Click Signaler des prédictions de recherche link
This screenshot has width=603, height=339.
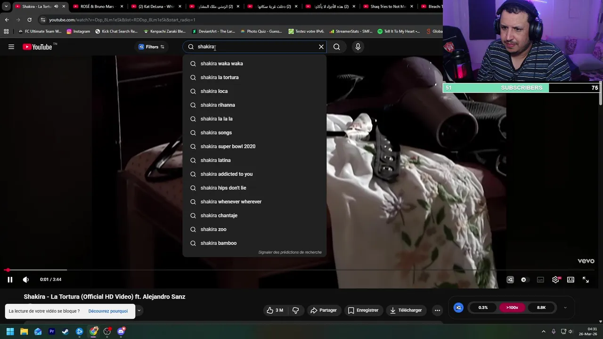[x=290, y=252]
